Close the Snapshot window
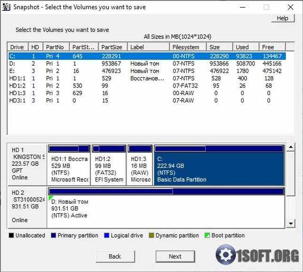 [x=290, y=8]
